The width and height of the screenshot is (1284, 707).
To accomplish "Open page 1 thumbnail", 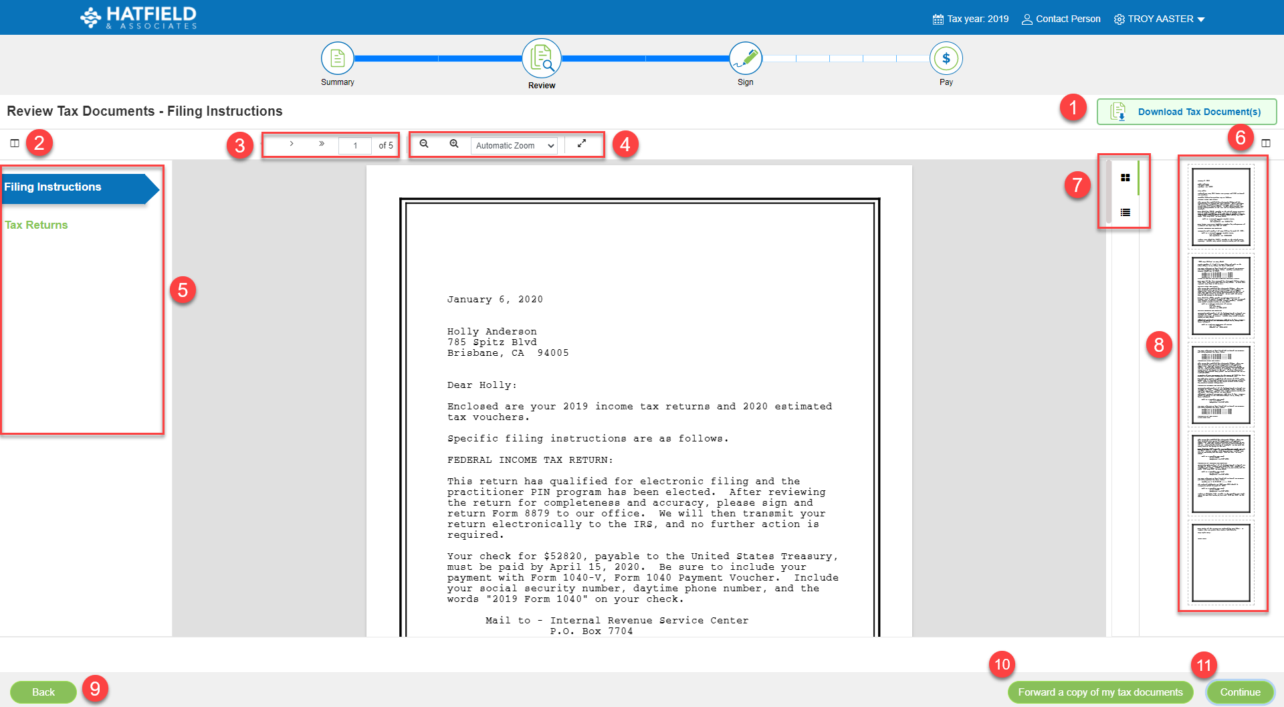I will tap(1221, 207).
